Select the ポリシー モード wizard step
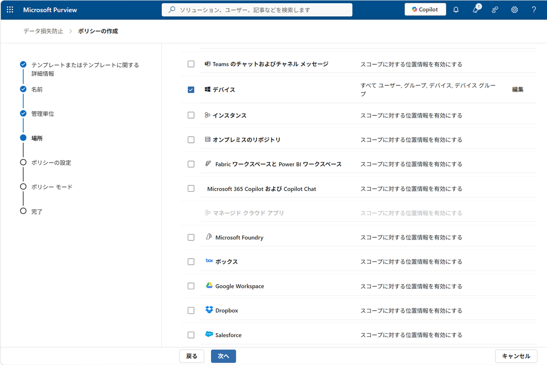Viewport: 547px width, 365px height. point(52,187)
